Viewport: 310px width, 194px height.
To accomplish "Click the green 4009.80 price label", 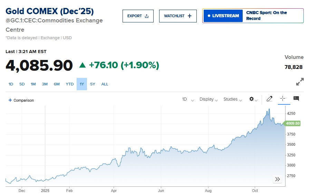I will (292, 123).
